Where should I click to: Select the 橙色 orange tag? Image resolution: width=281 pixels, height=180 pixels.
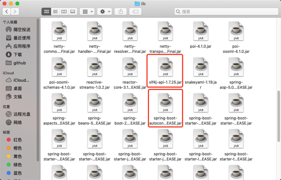(14, 148)
